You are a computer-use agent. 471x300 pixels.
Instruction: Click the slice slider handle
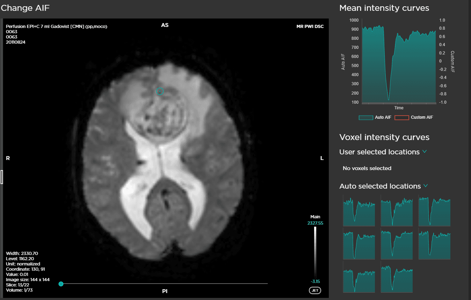click(61, 284)
